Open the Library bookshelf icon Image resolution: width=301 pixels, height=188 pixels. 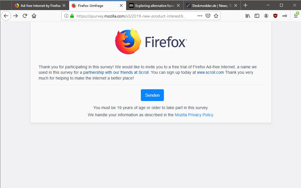point(248,16)
